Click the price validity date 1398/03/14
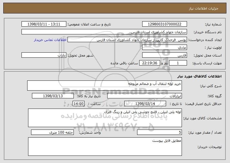Viewport: 230px width, 163px height. point(145,104)
